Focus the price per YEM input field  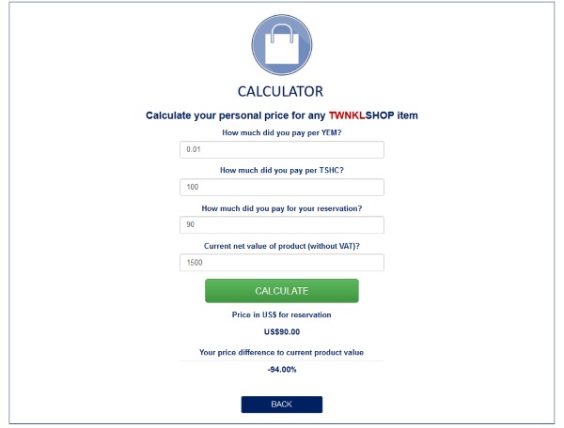coord(282,150)
